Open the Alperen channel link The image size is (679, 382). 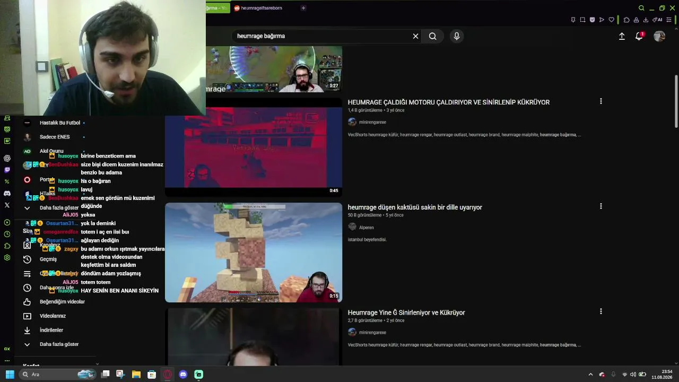tap(366, 228)
